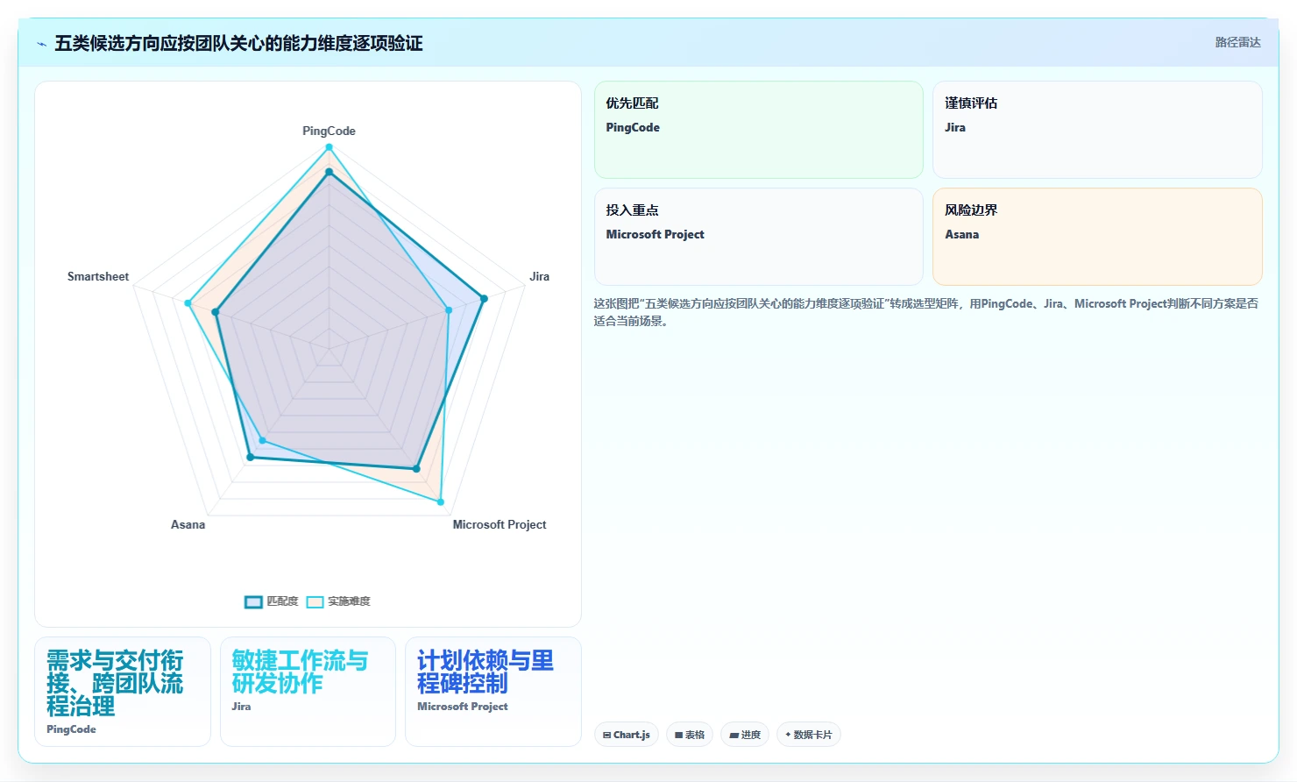This screenshot has height=782, width=1297.
Task: Open the 敏捷工作流与研发协作 Jira card
Action: click(x=308, y=692)
